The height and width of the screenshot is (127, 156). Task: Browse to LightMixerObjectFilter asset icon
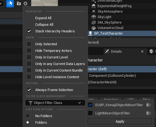click(x=149, y=113)
